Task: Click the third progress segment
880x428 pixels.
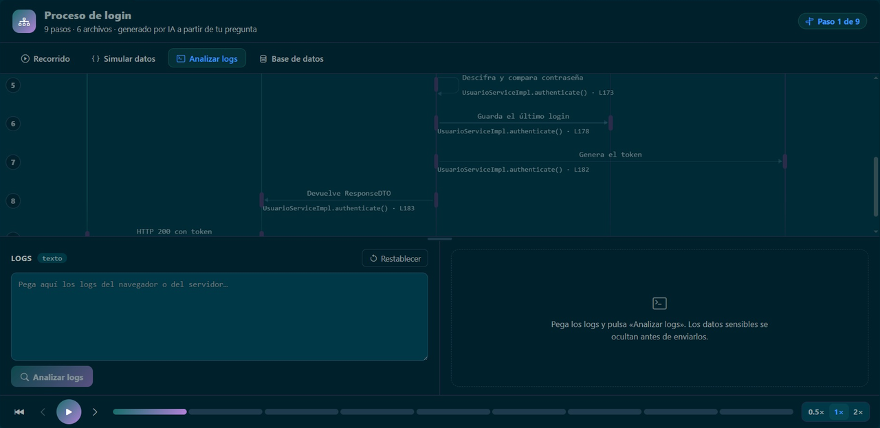Action: point(301,412)
